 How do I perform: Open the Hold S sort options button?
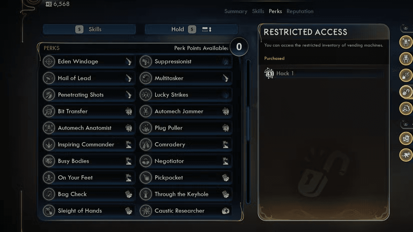(x=191, y=30)
